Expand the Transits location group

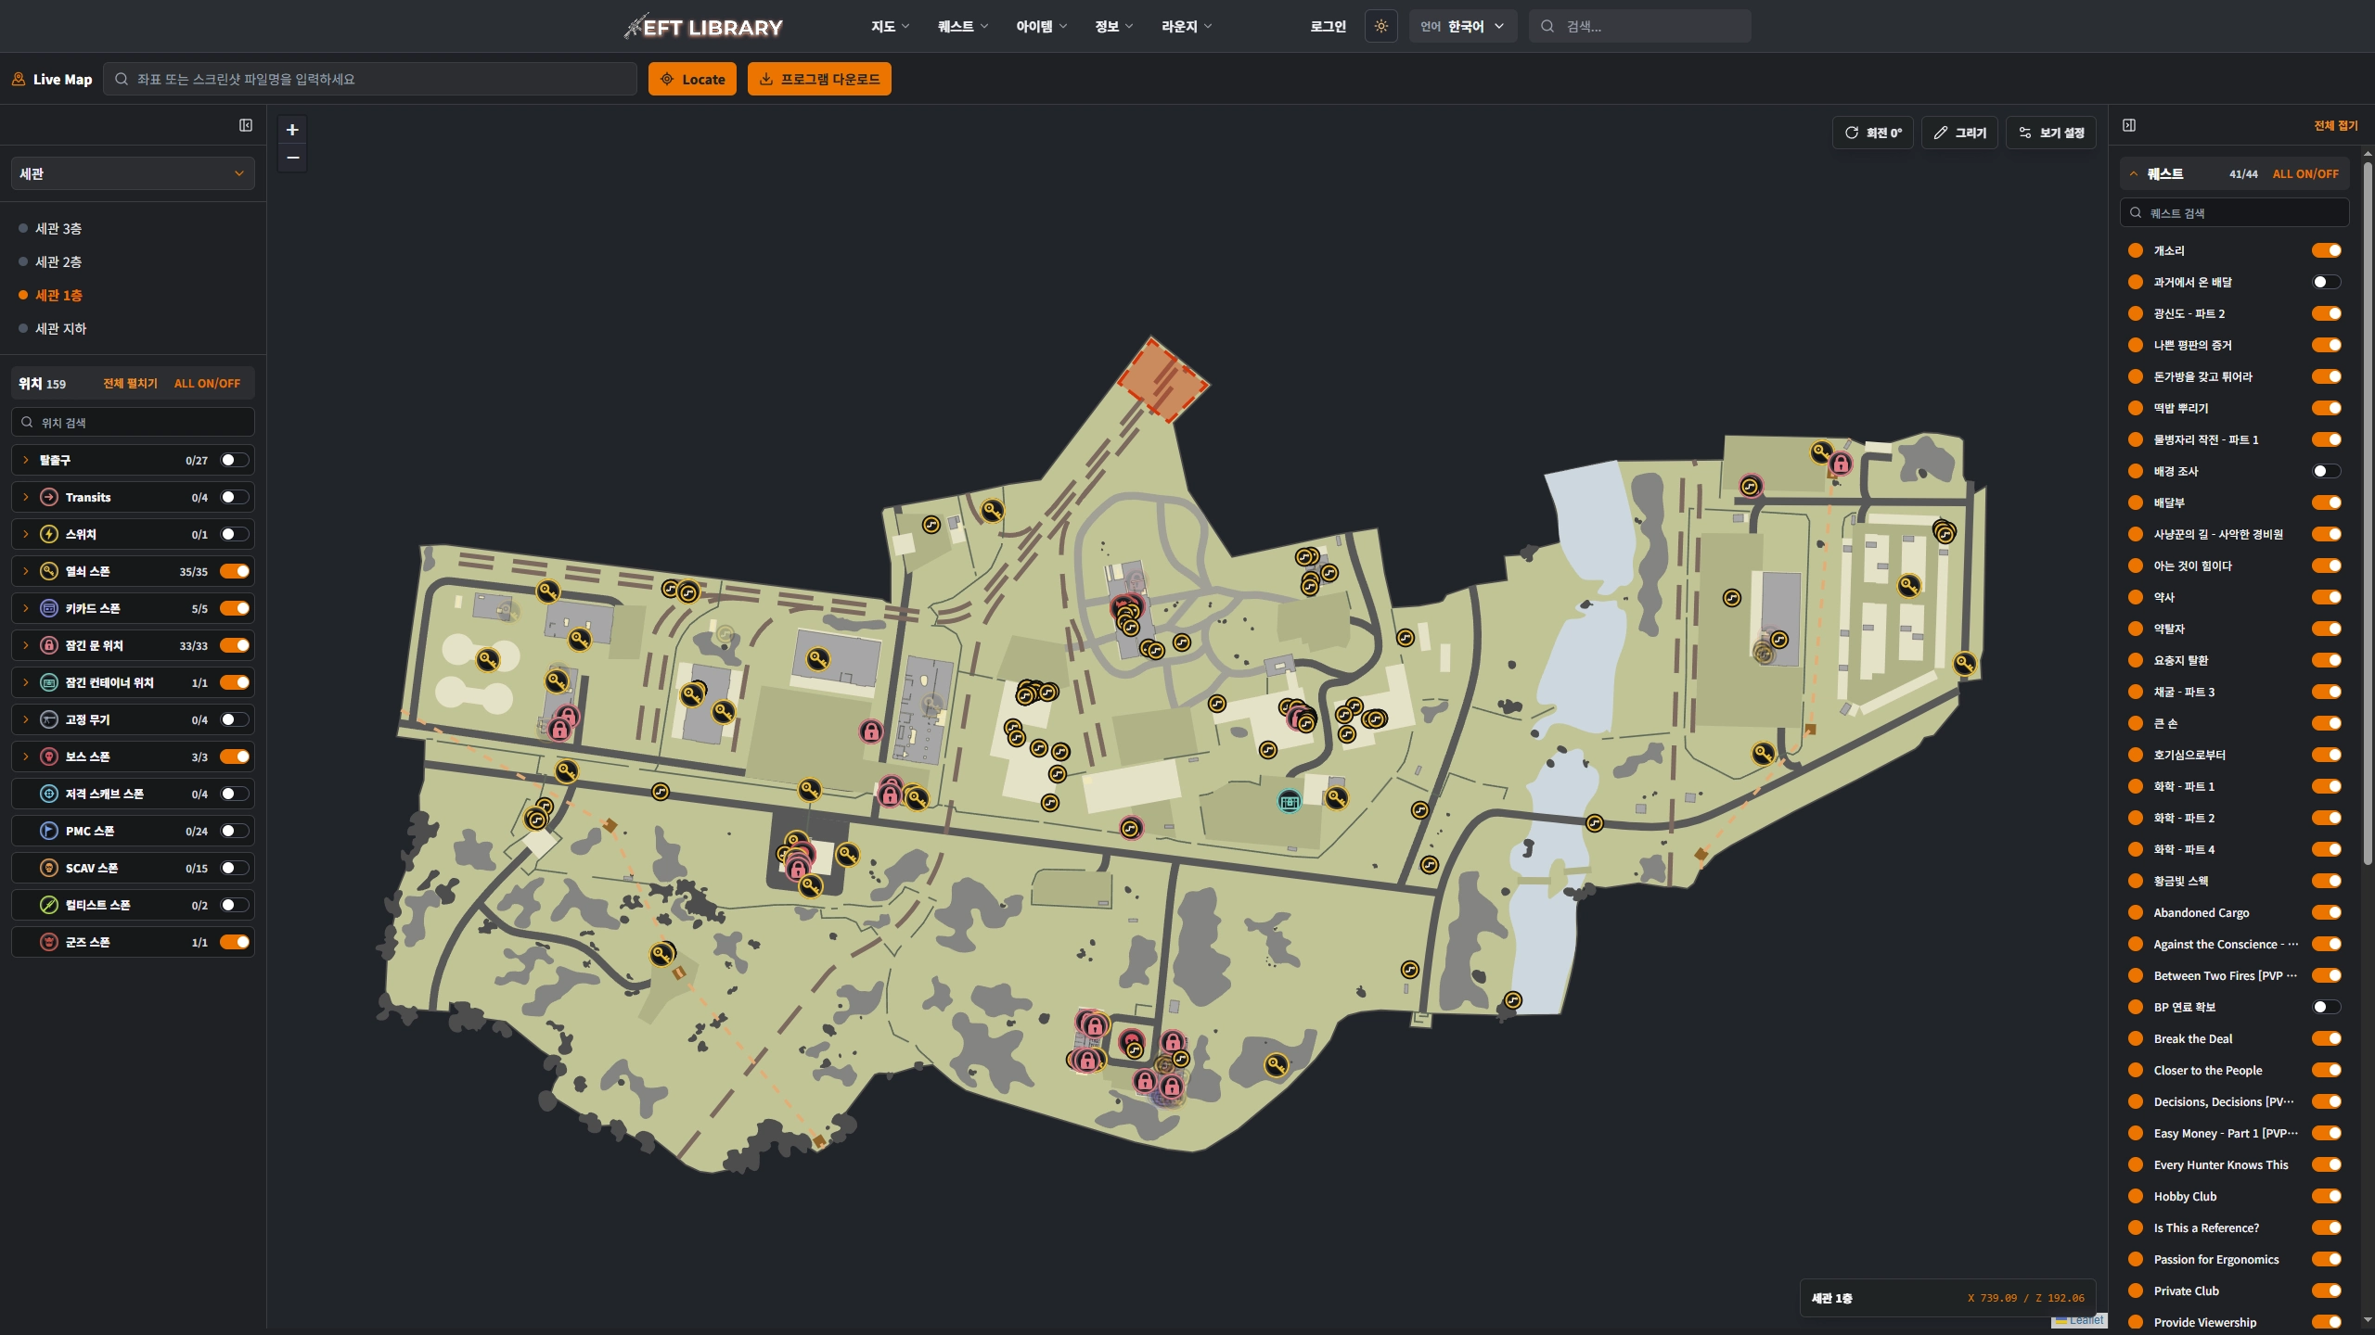coord(26,497)
